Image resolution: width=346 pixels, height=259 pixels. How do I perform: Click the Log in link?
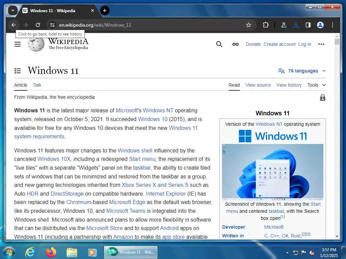pos(305,44)
